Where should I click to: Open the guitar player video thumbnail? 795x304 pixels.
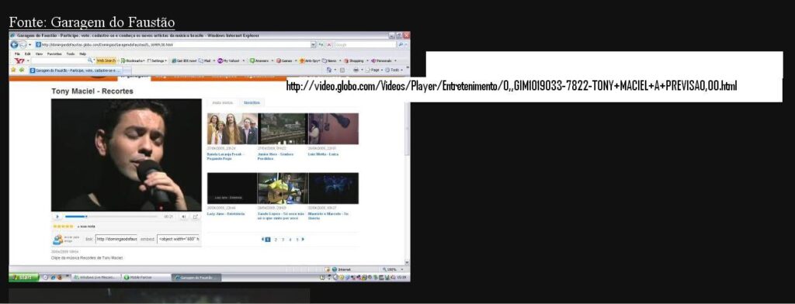click(283, 188)
